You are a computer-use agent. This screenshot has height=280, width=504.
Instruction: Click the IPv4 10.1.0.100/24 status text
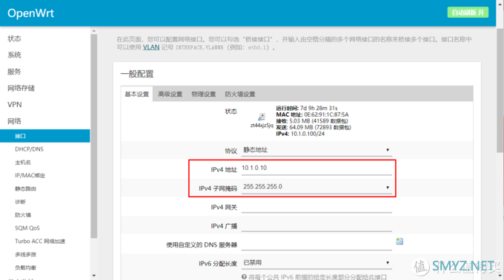300,134
